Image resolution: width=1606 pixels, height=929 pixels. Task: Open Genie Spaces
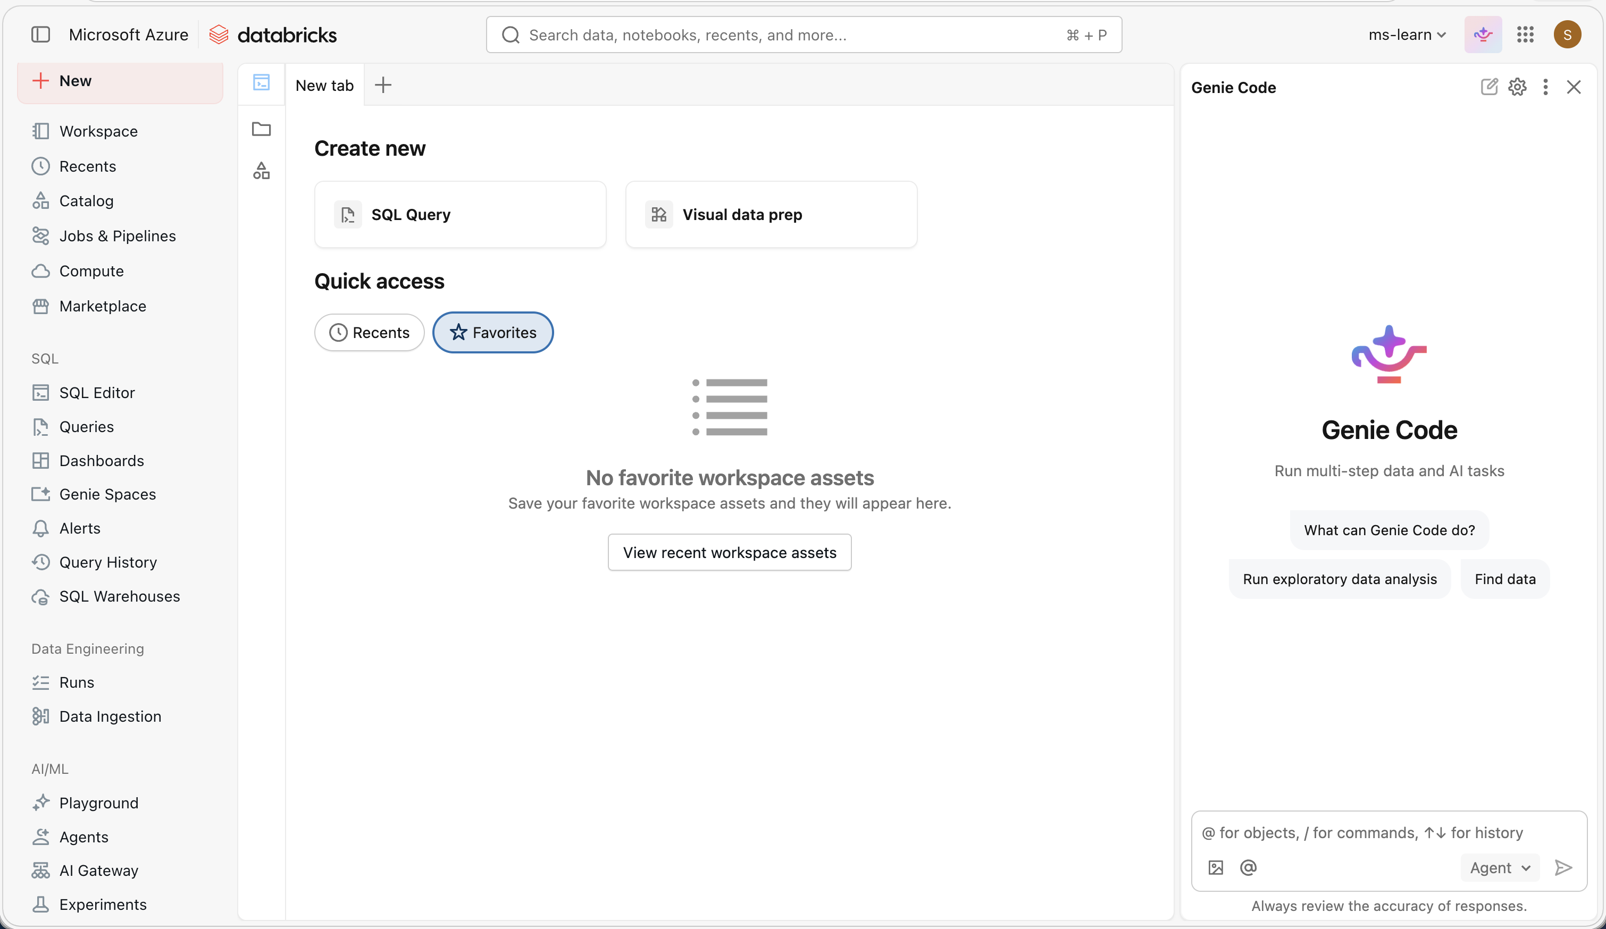120,494
